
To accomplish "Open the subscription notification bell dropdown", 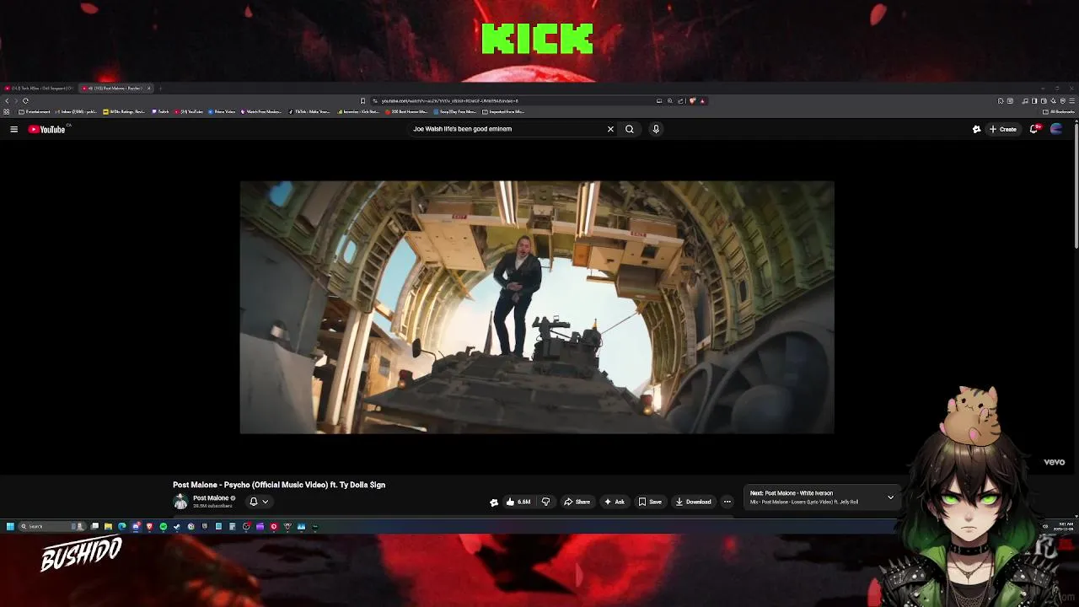I will [x=259, y=502].
